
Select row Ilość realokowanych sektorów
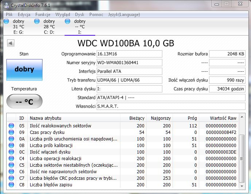123,126
